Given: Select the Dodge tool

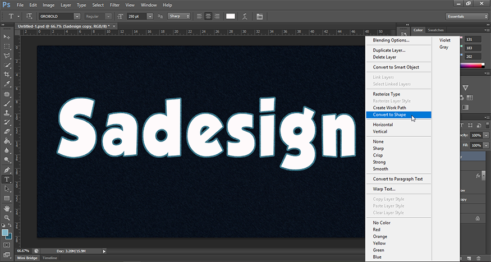Looking at the screenshot, I should click(7, 160).
